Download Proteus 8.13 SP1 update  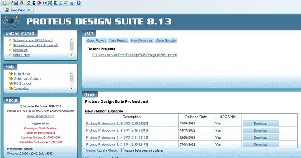tap(261, 145)
